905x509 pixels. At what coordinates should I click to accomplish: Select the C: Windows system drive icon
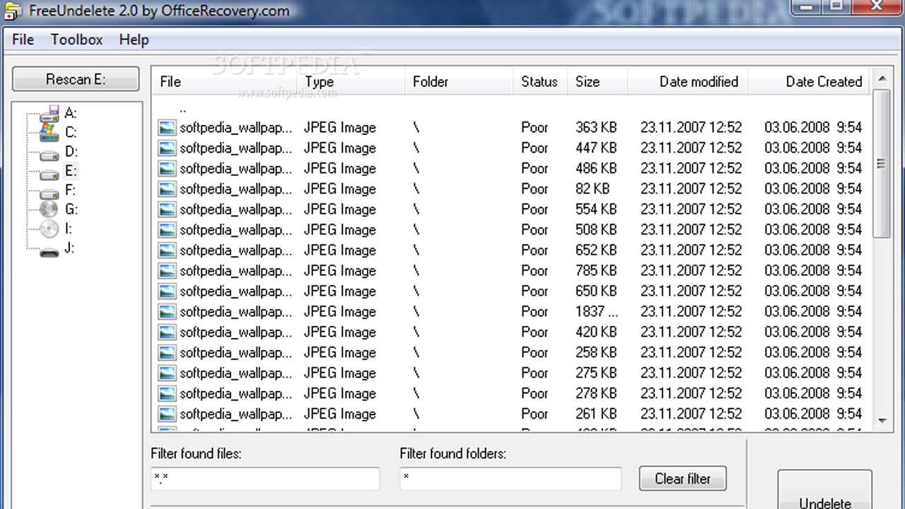[x=49, y=132]
